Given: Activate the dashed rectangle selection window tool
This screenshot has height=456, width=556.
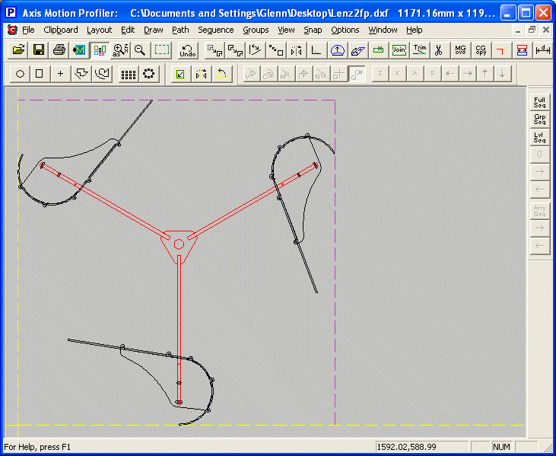Looking at the screenshot, I should pyautogui.click(x=162, y=50).
